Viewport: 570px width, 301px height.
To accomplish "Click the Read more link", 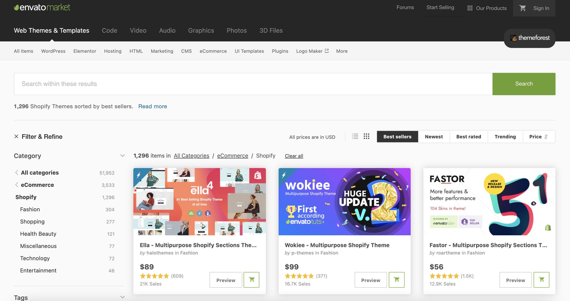I will (x=153, y=106).
